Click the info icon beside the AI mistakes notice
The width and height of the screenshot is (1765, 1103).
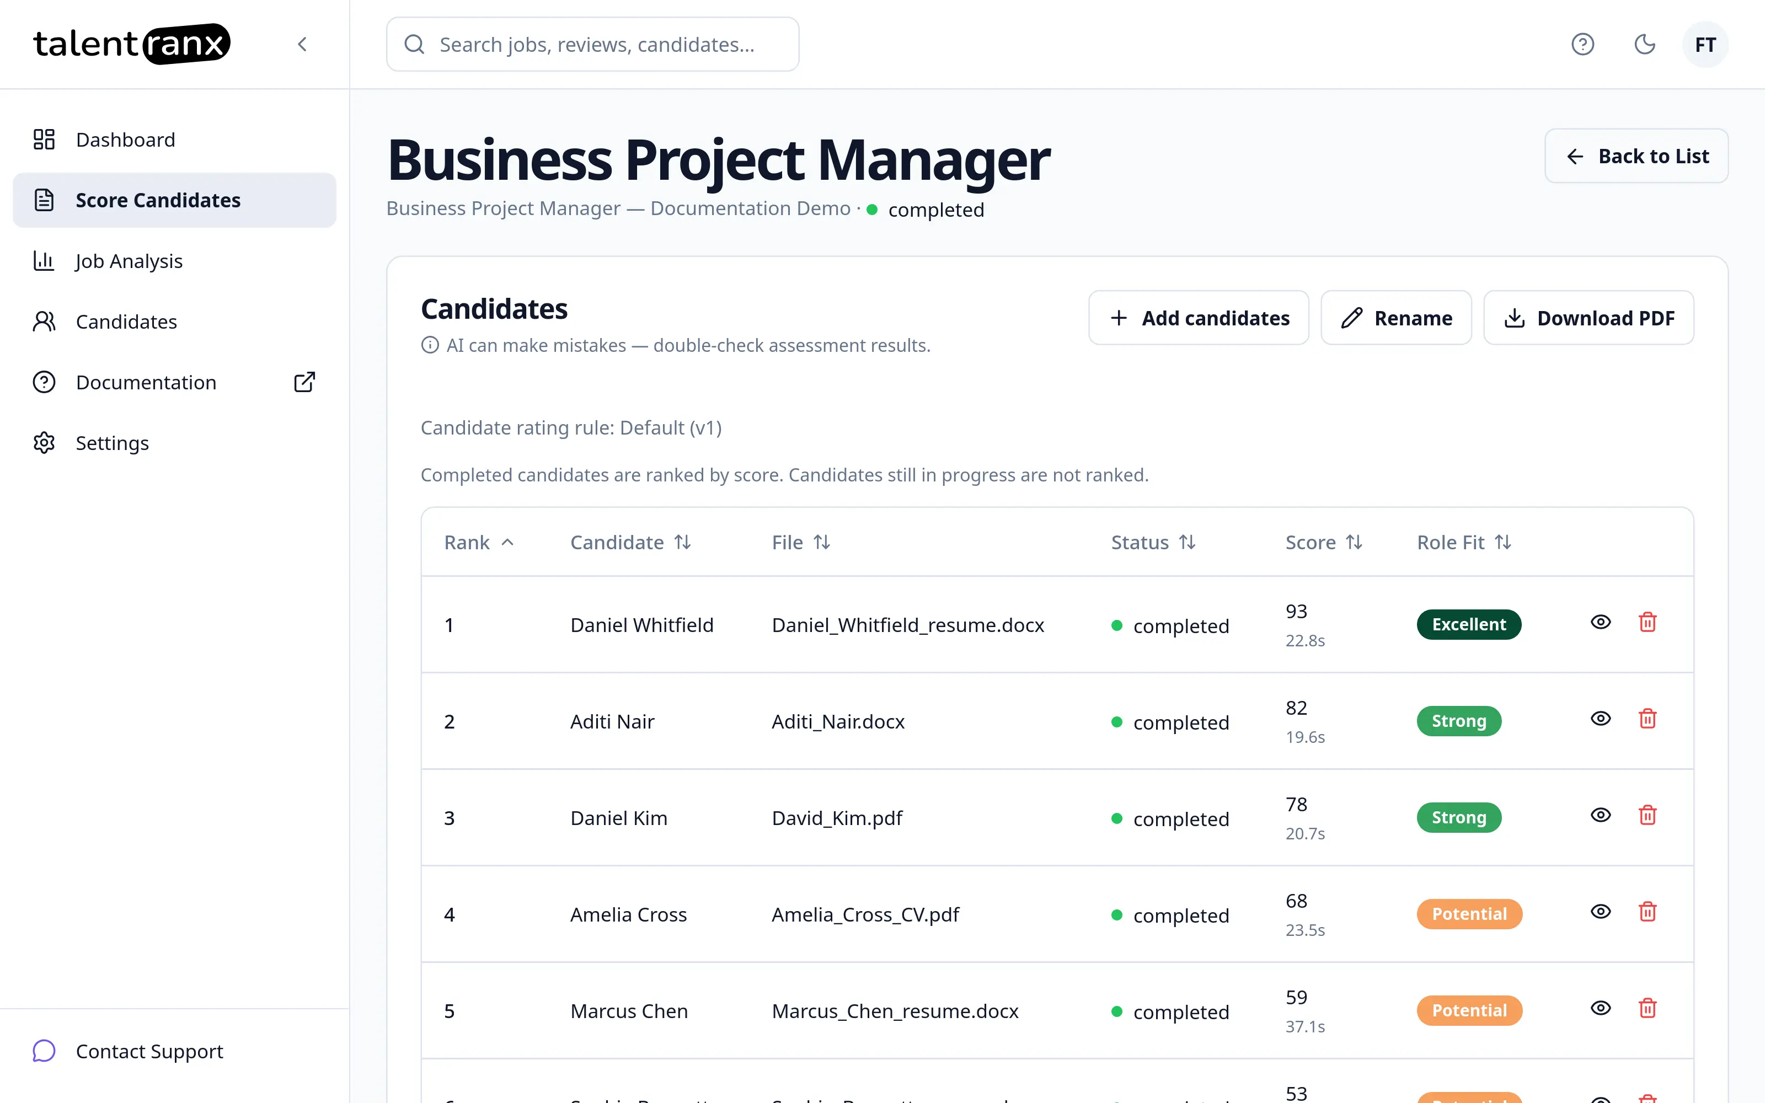coord(430,345)
